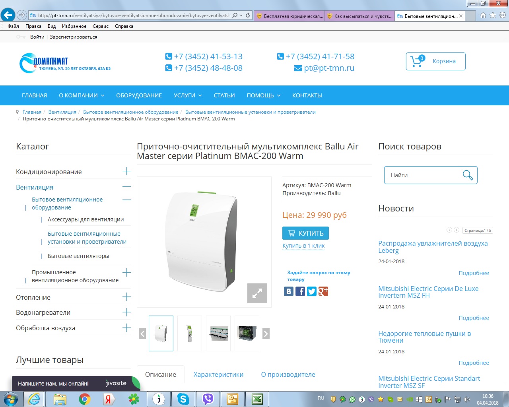Open the Избранное browser menu

click(74, 26)
